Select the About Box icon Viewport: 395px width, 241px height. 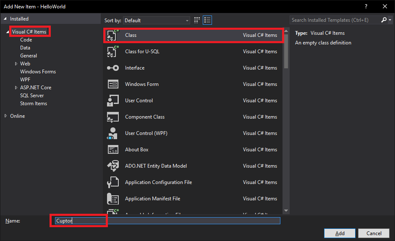pos(113,150)
